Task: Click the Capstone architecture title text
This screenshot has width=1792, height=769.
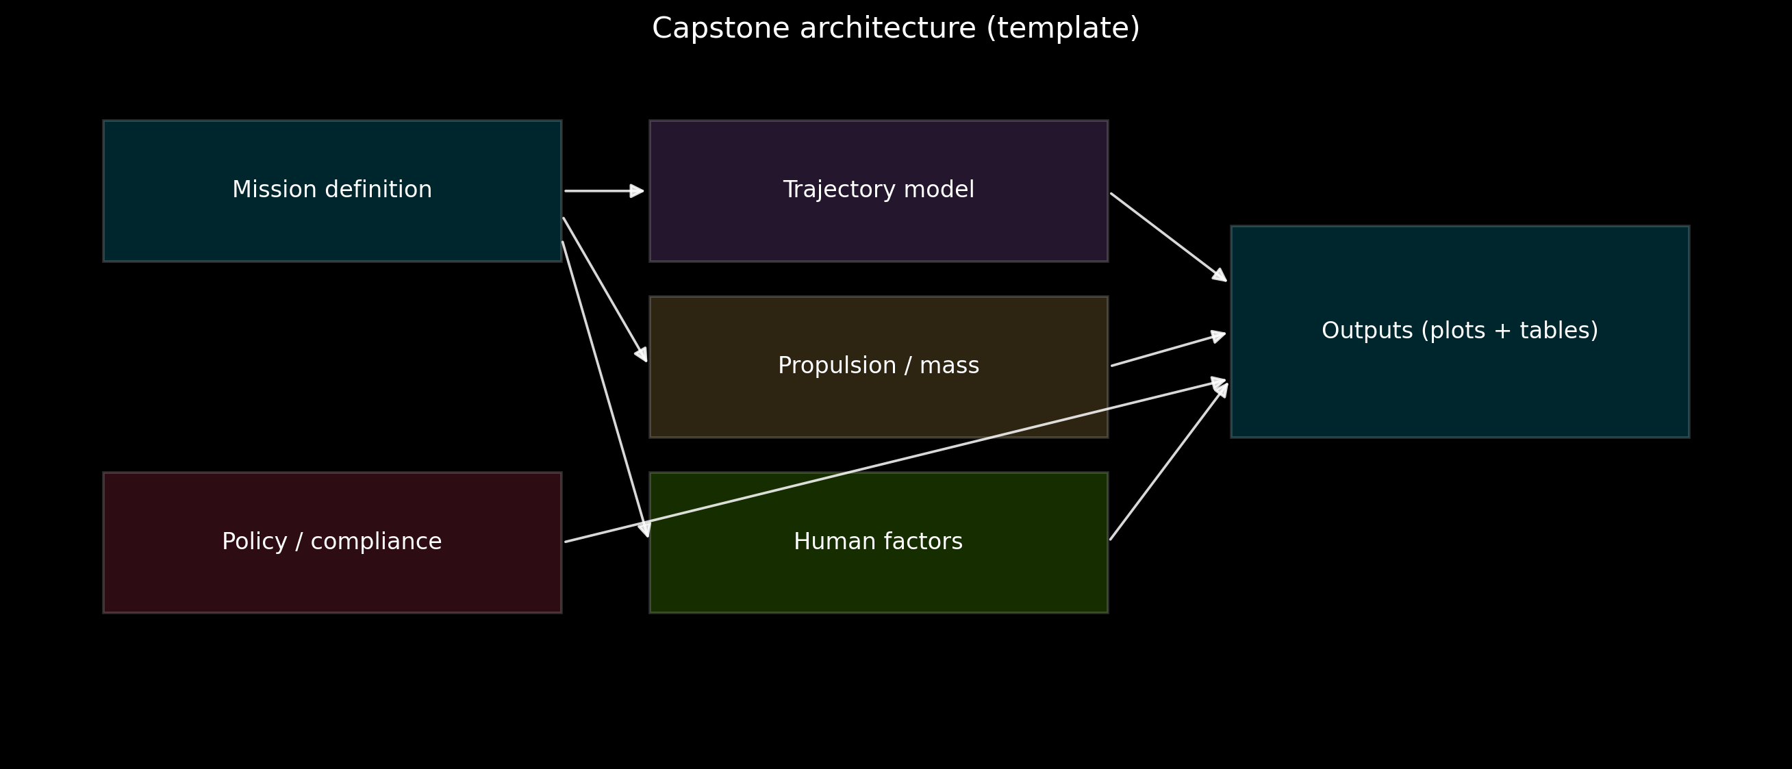Action: pyautogui.click(x=895, y=29)
